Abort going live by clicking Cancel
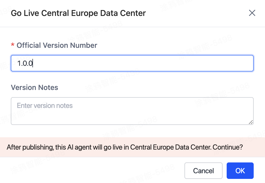This screenshot has width=265, height=183. [203, 171]
